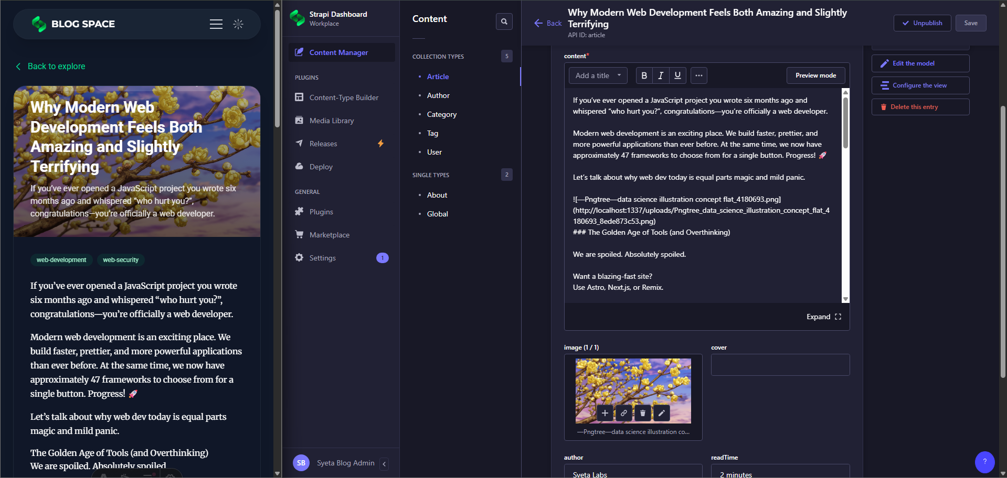Open more formatting options ellipsis

[x=698, y=75]
